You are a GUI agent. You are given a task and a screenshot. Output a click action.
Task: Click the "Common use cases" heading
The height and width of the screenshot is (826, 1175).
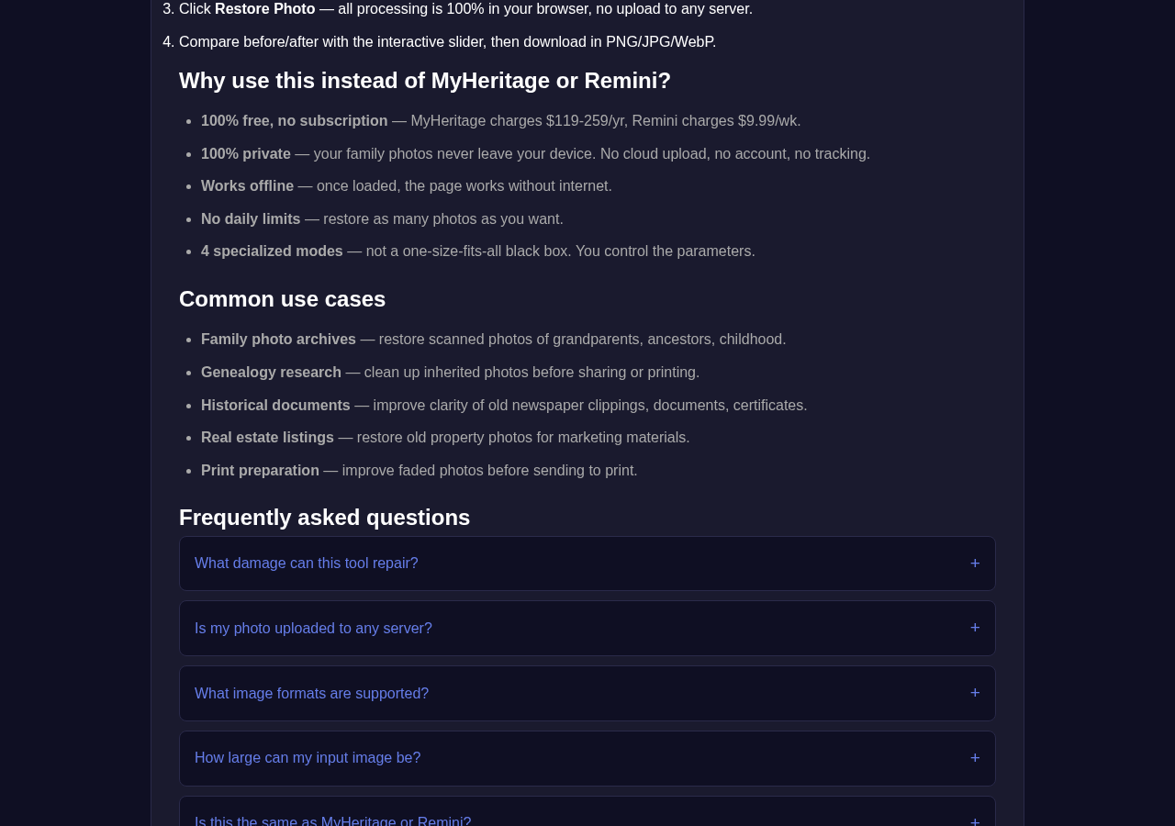pos(282,299)
